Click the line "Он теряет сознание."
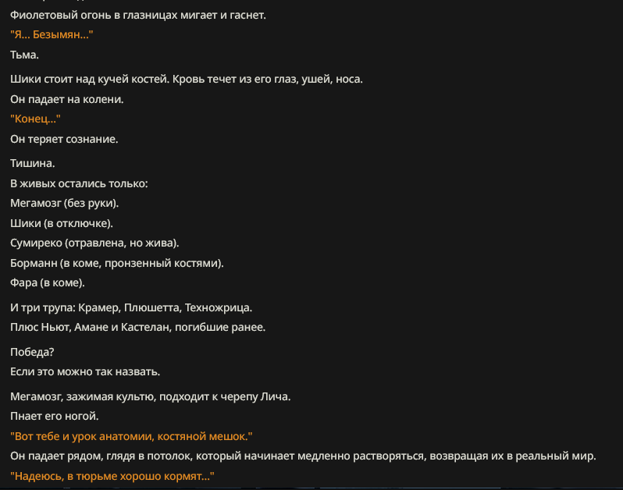 coord(64,140)
